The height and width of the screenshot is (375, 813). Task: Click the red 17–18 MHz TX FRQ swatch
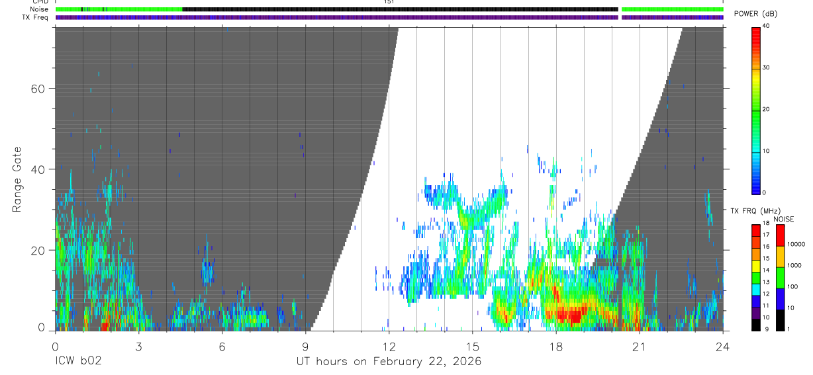(756, 231)
